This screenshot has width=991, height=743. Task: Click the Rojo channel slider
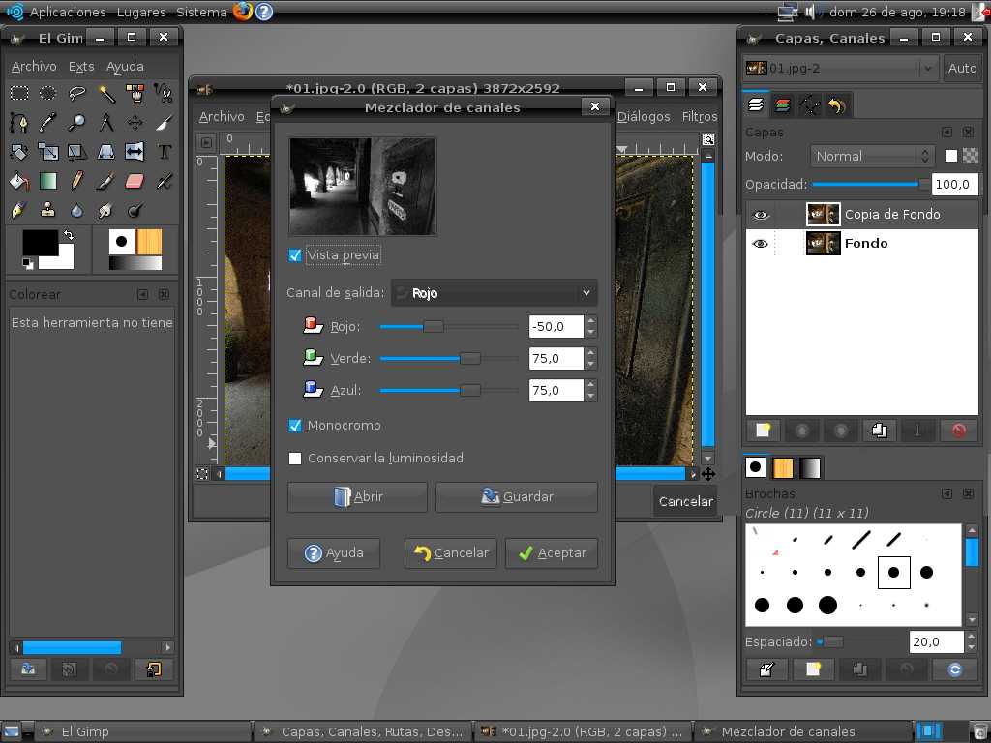(x=449, y=327)
